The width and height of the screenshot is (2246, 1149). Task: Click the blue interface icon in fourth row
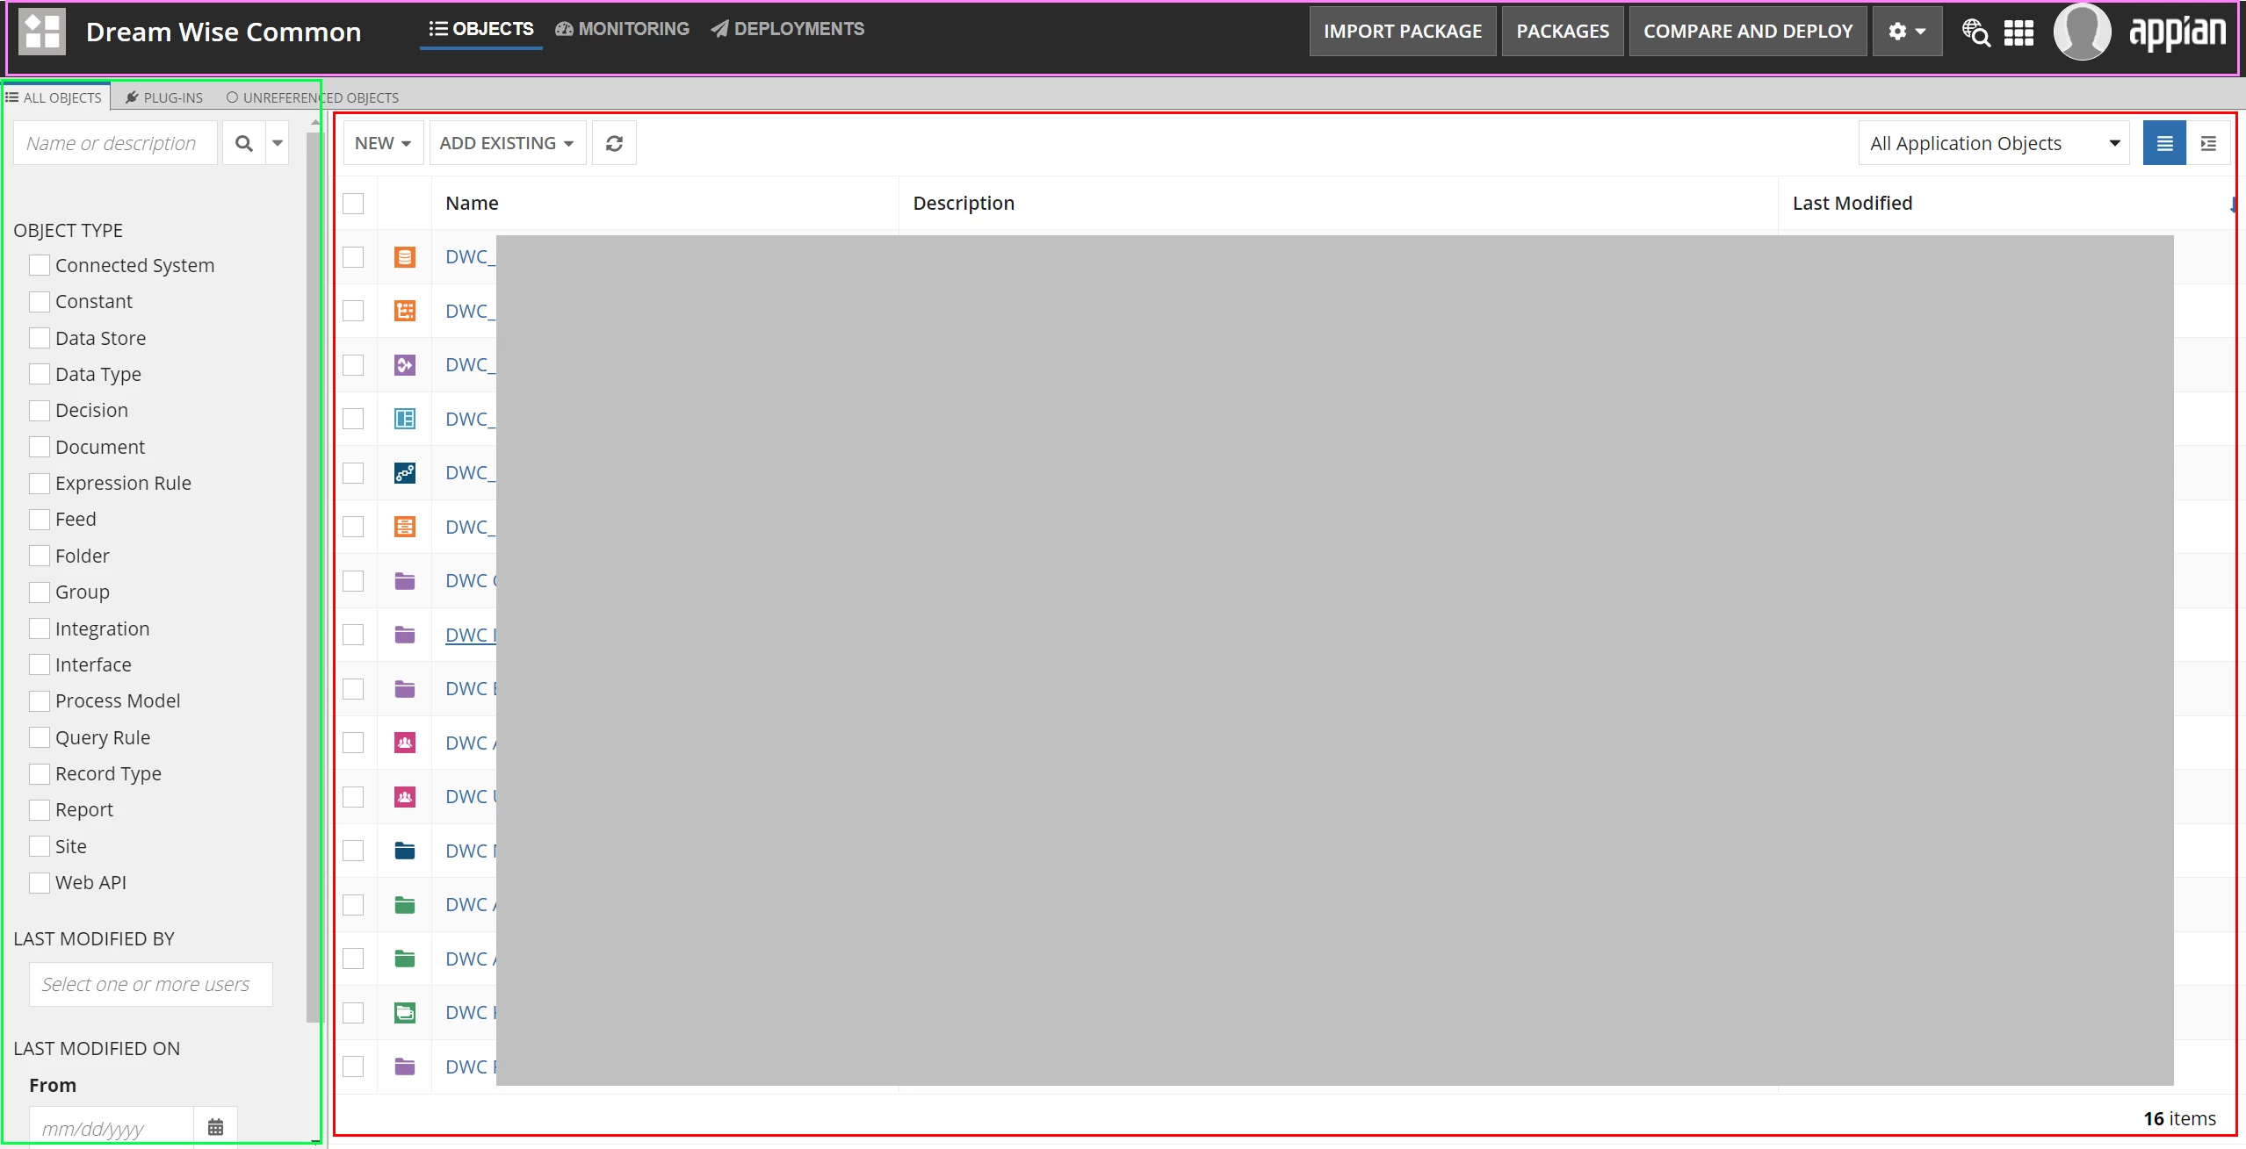point(405,419)
